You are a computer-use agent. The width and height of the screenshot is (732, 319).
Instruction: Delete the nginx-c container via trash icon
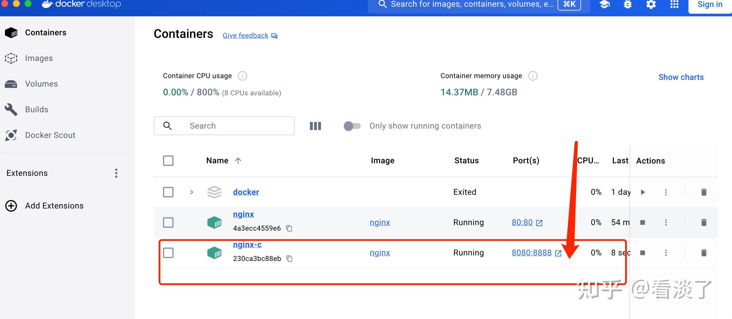[x=704, y=253]
